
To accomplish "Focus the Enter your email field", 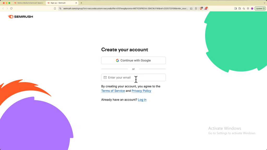I will (x=133, y=78).
